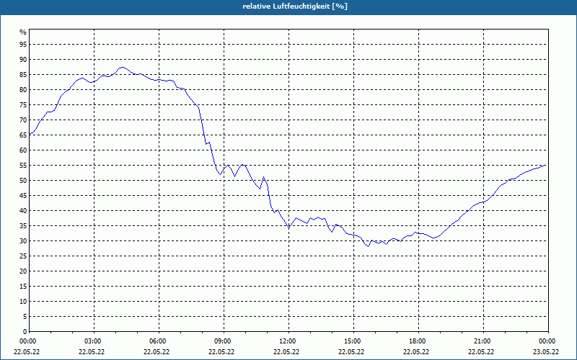
Task: Click the "22.05.22" date under 03:00
Action: pyautogui.click(x=92, y=352)
